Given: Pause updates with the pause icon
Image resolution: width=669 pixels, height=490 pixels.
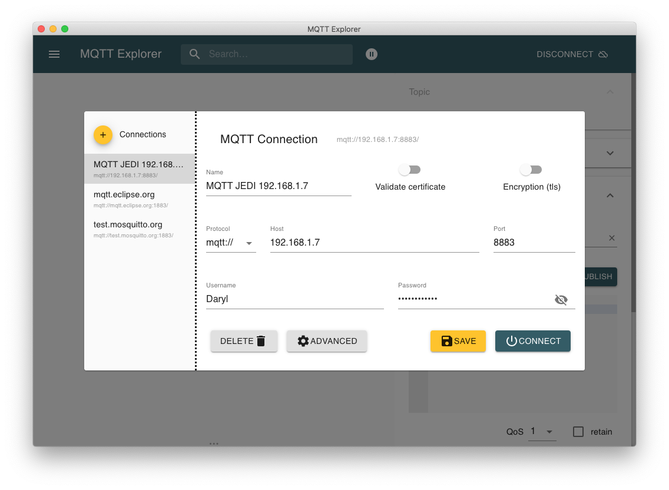Looking at the screenshot, I should 371,54.
